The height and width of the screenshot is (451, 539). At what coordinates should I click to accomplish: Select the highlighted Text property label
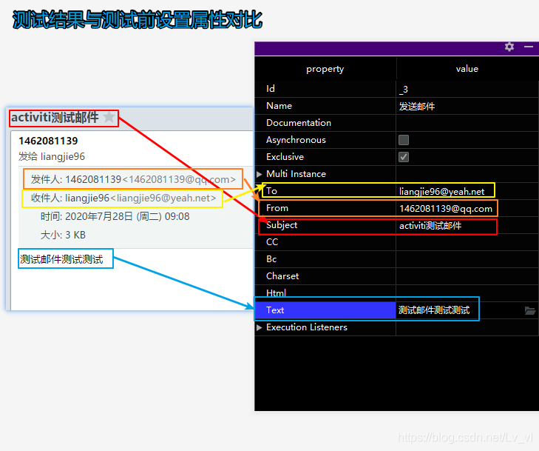pyautogui.click(x=275, y=310)
